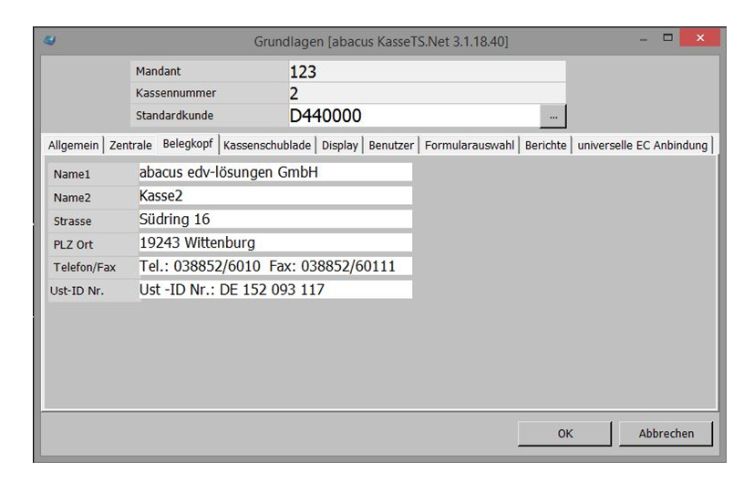Click into the Telefon/Fax input field
Viewport: 754px width, 482px height.
274,266
